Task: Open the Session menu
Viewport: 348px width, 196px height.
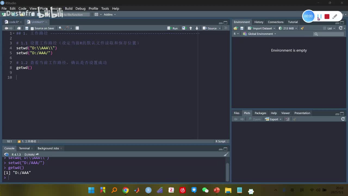Action: pyautogui.click(x=56, y=8)
